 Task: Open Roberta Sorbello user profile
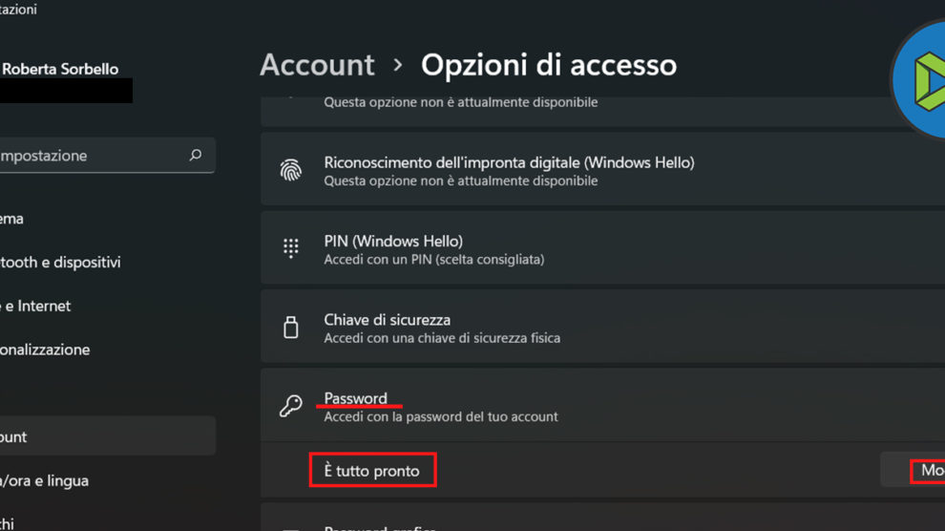(x=60, y=69)
